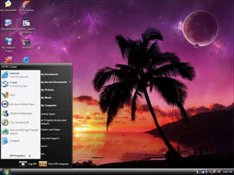Expand All Programs list
Screen dimensions: 234x175
[20, 156]
